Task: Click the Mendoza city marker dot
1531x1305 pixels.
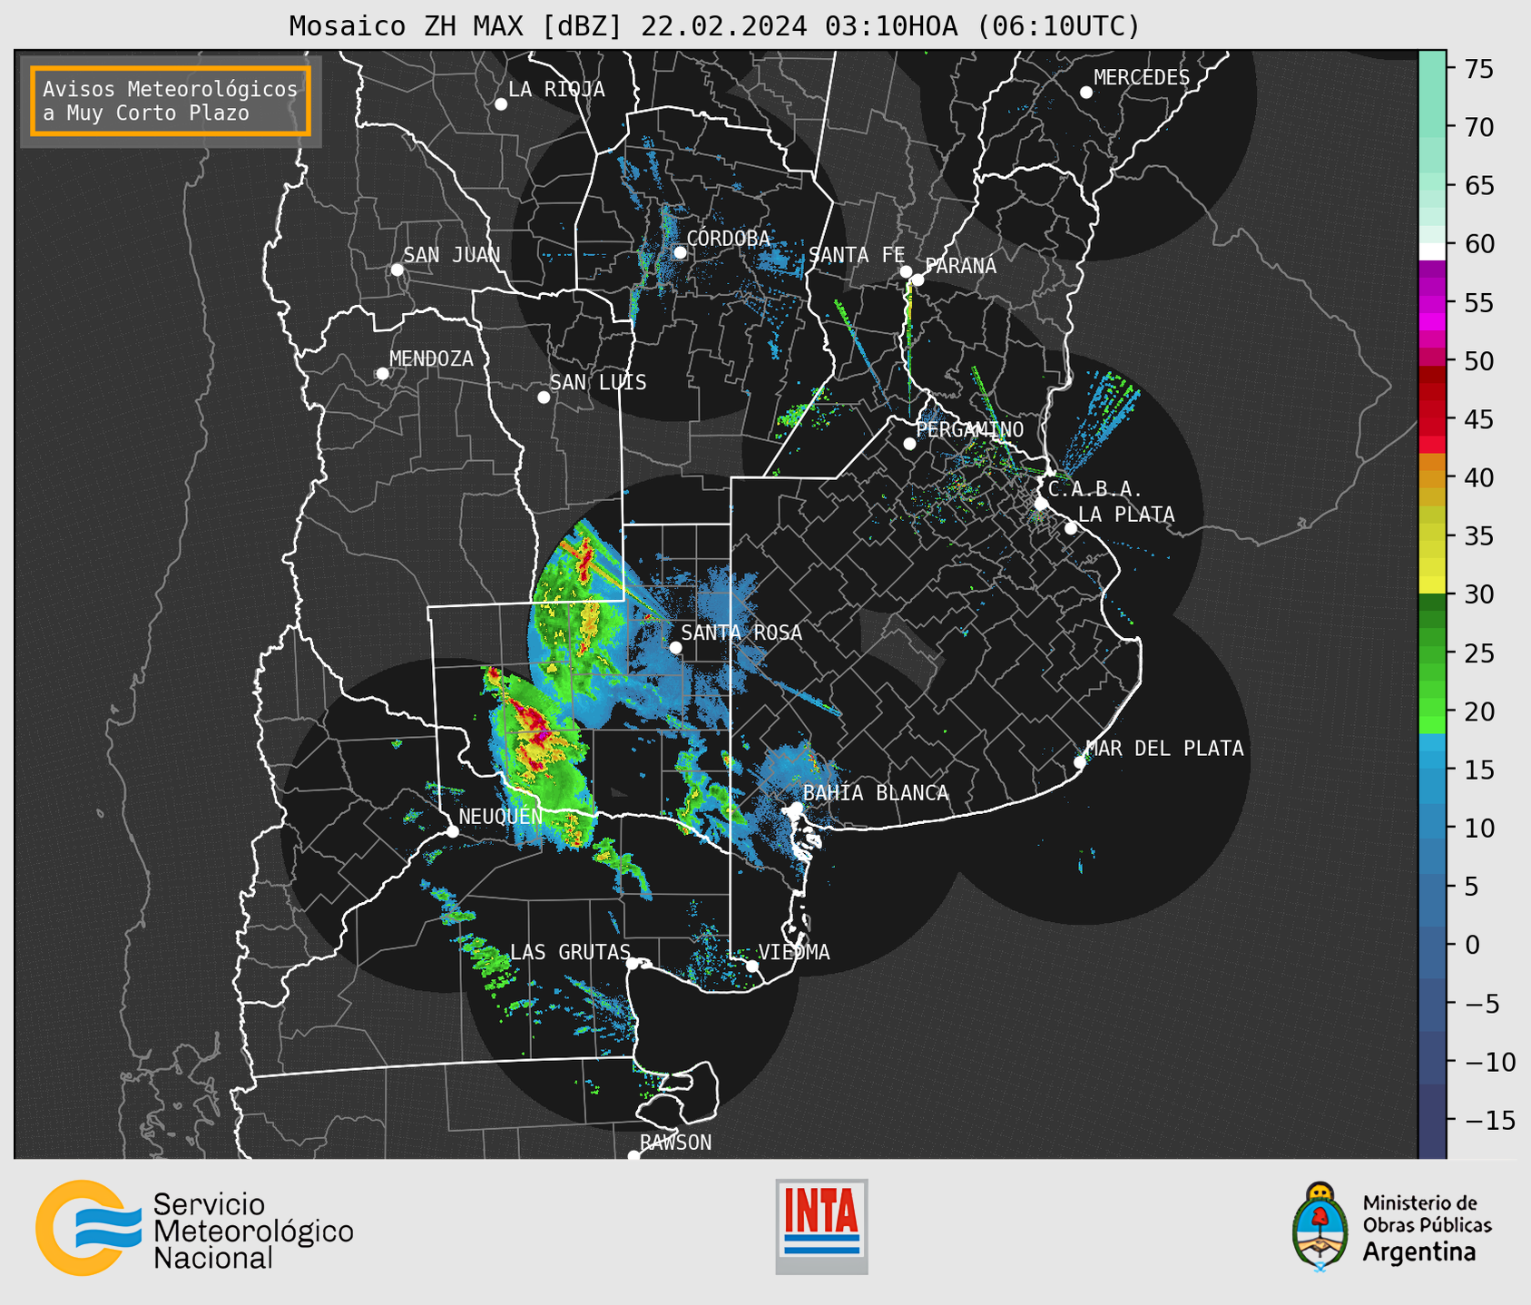Action: point(382,374)
